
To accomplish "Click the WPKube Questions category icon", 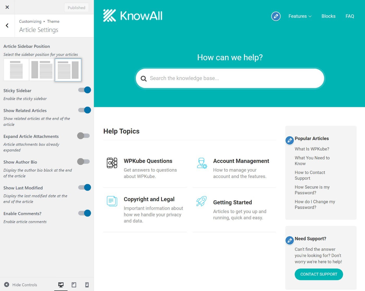I will [x=112, y=163].
